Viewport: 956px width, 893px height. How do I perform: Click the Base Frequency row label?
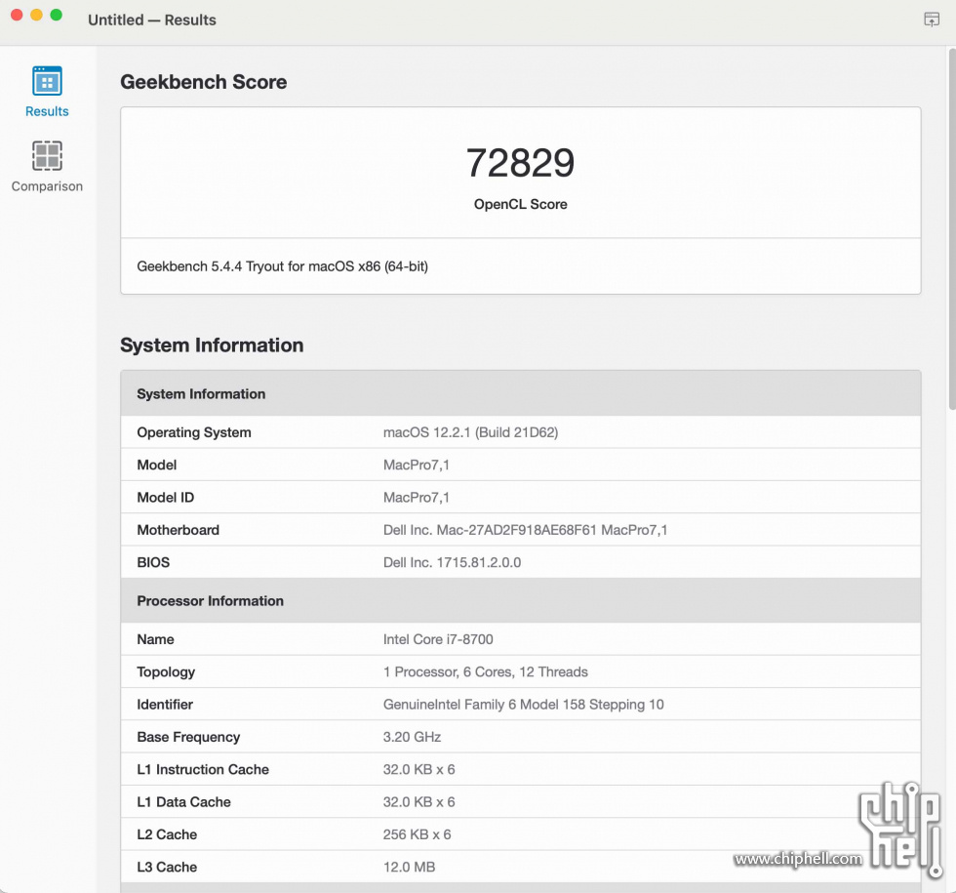(188, 737)
